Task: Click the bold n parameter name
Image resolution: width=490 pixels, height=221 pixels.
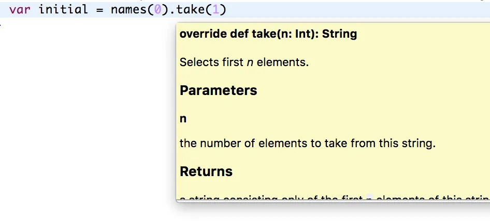Action: pyautogui.click(x=183, y=119)
